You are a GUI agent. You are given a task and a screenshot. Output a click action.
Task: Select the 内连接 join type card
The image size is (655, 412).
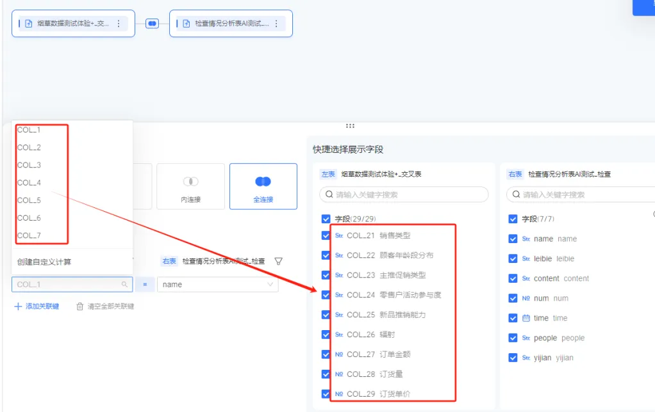click(190, 186)
